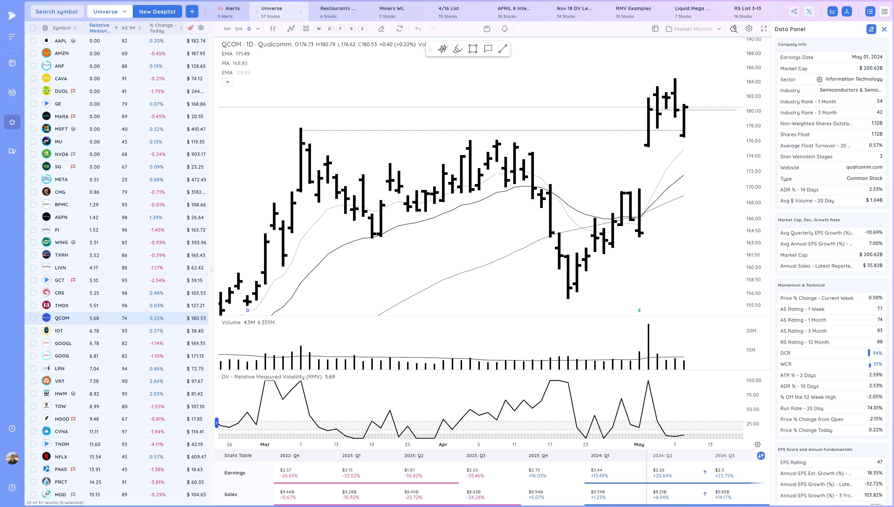The width and height of the screenshot is (894, 507).
Task: Select the trend line drawing tool
Action: click(x=503, y=49)
